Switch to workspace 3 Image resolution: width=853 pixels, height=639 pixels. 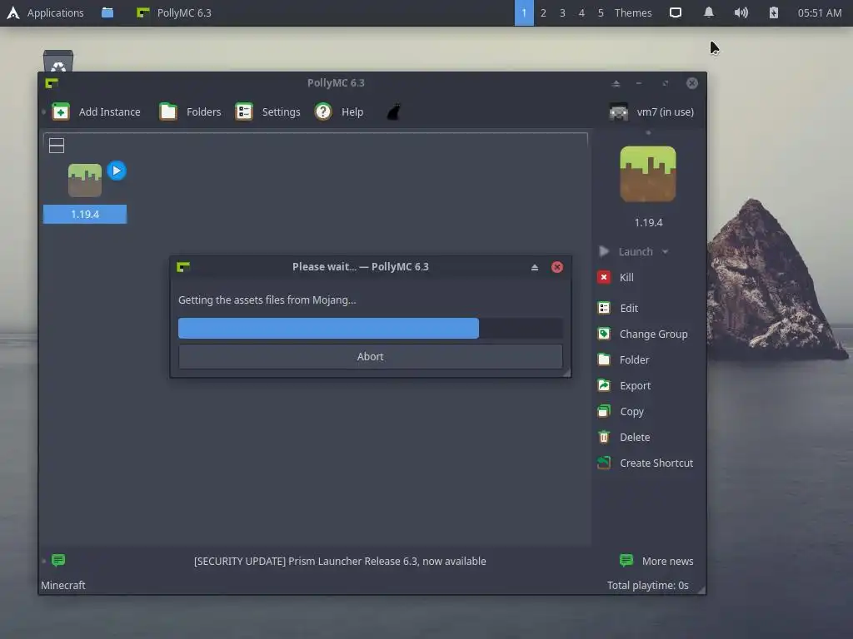562,12
